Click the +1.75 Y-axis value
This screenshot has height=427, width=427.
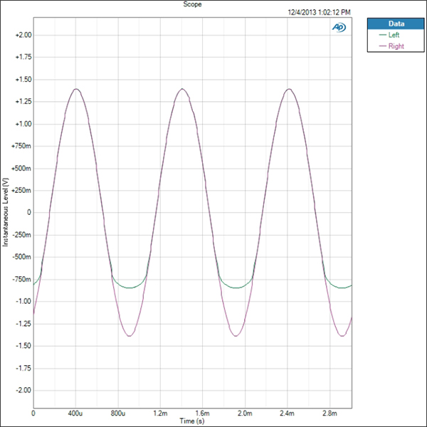(x=23, y=57)
